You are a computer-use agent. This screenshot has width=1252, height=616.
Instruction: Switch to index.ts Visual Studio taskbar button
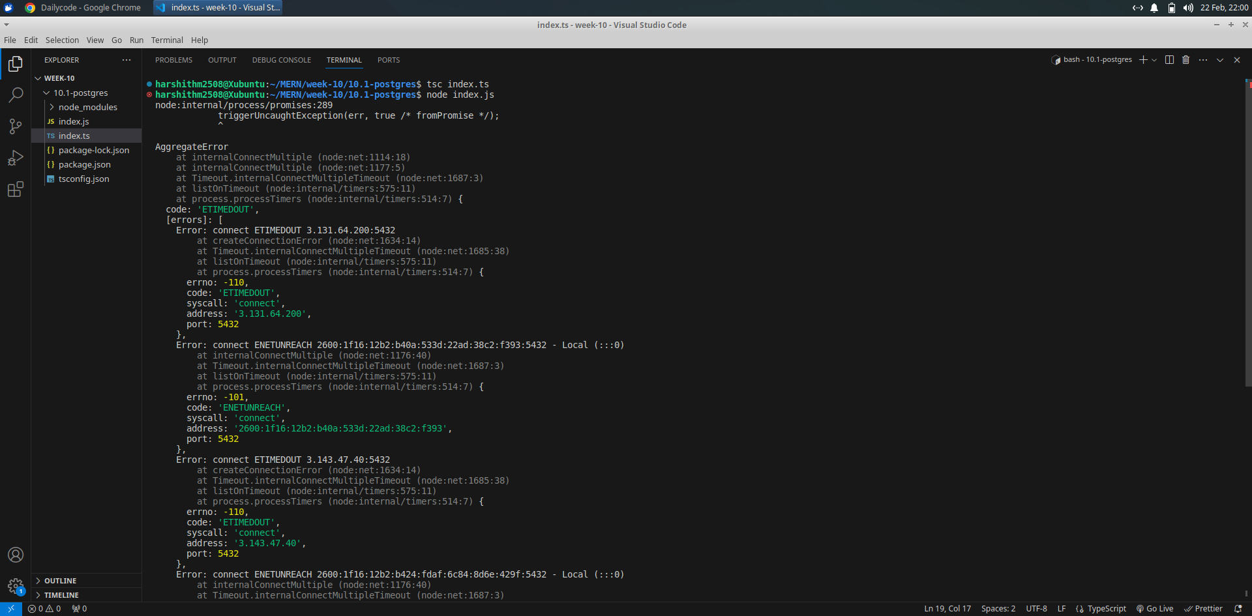(218, 8)
